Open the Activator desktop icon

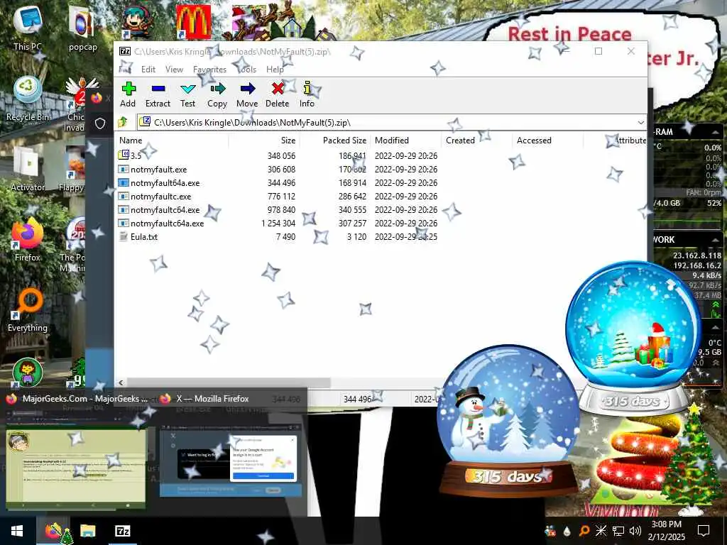pyautogui.click(x=28, y=170)
